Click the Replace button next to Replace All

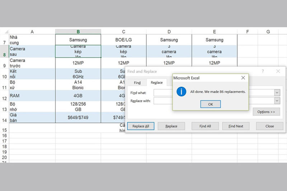point(171,126)
